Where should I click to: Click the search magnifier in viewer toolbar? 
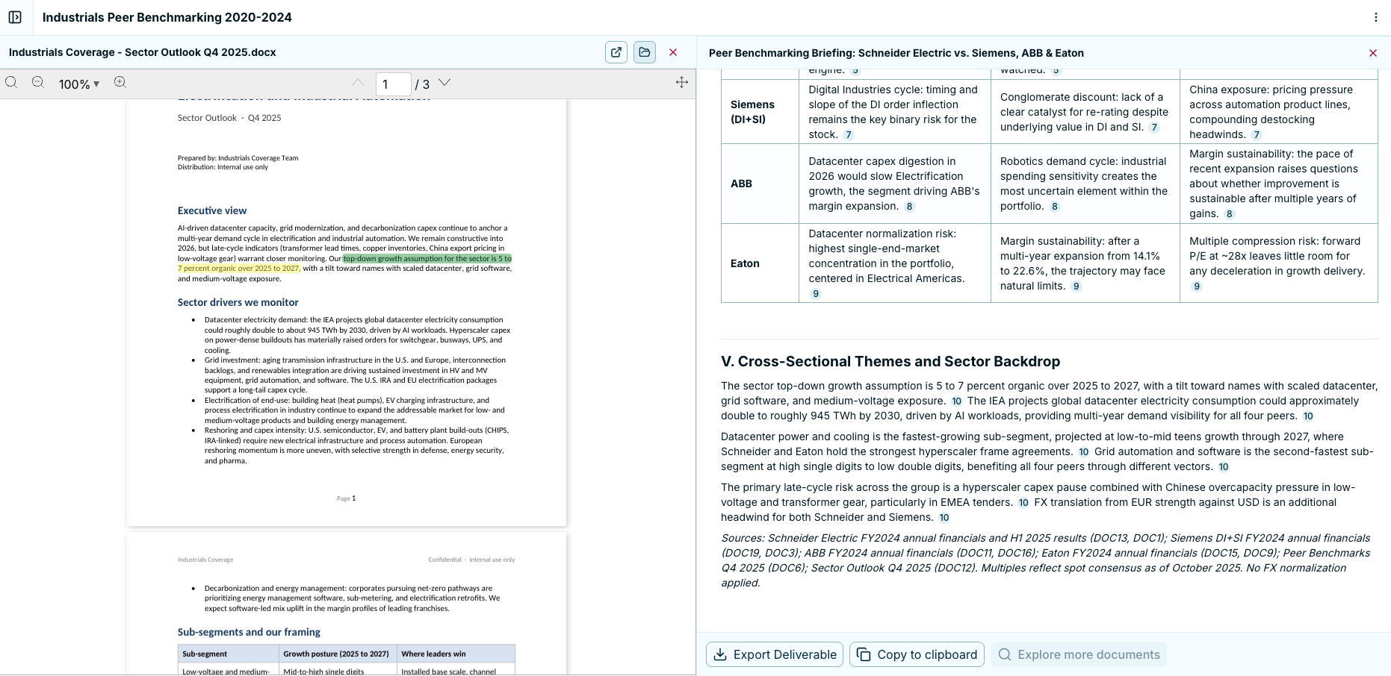(x=11, y=83)
